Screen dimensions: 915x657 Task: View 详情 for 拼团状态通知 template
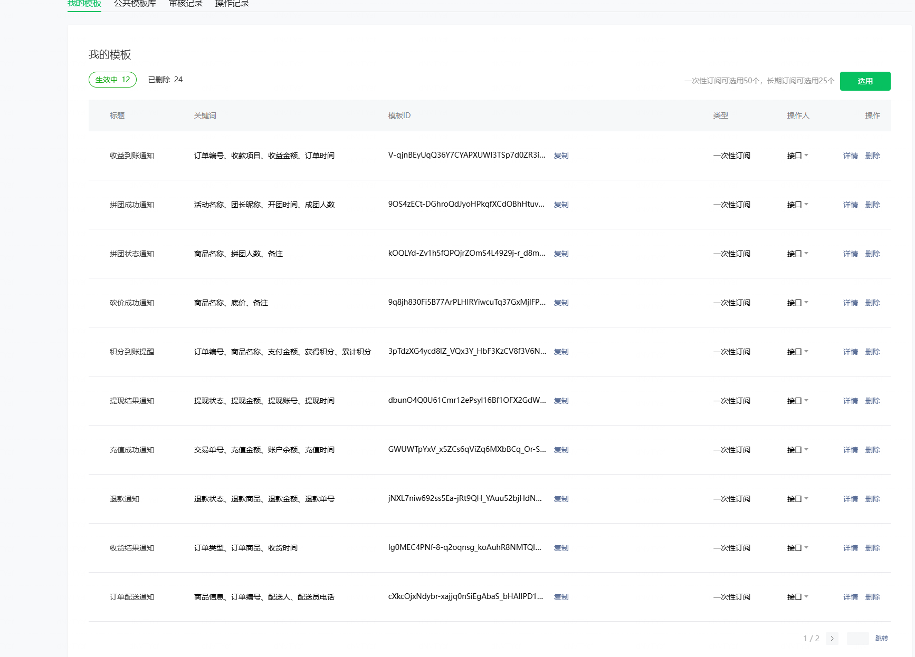pyautogui.click(x=850, y=254)
